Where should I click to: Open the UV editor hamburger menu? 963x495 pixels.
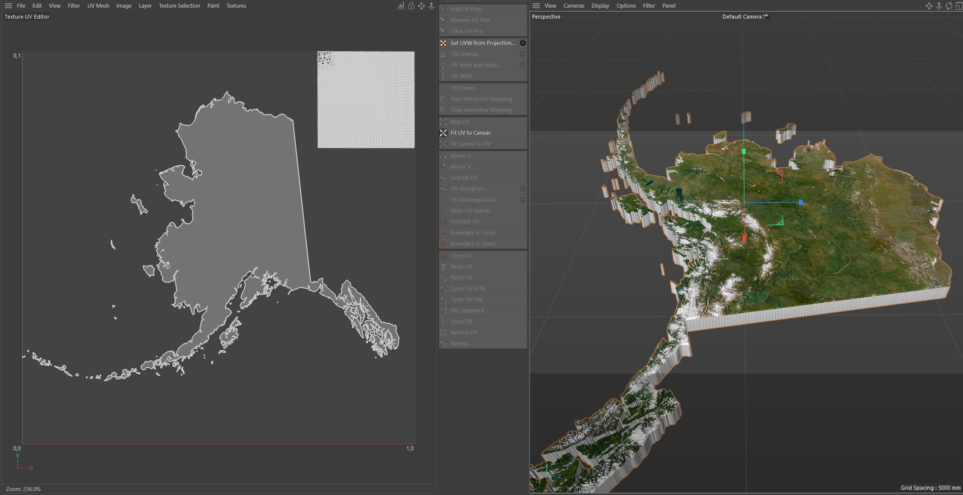click(x=8, y=6)
